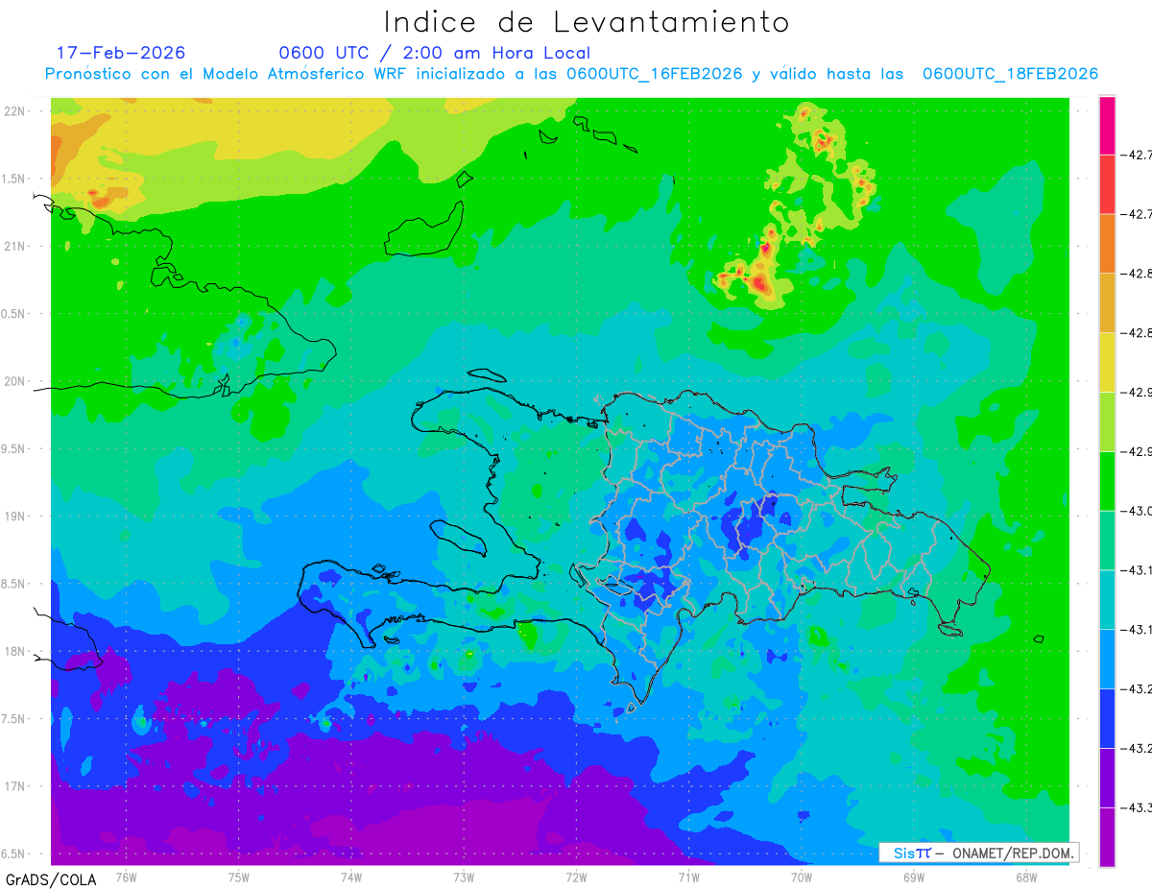Click the 'SisTT – ONAMET/REP.DOM.' label box

[x=978, y=853]
